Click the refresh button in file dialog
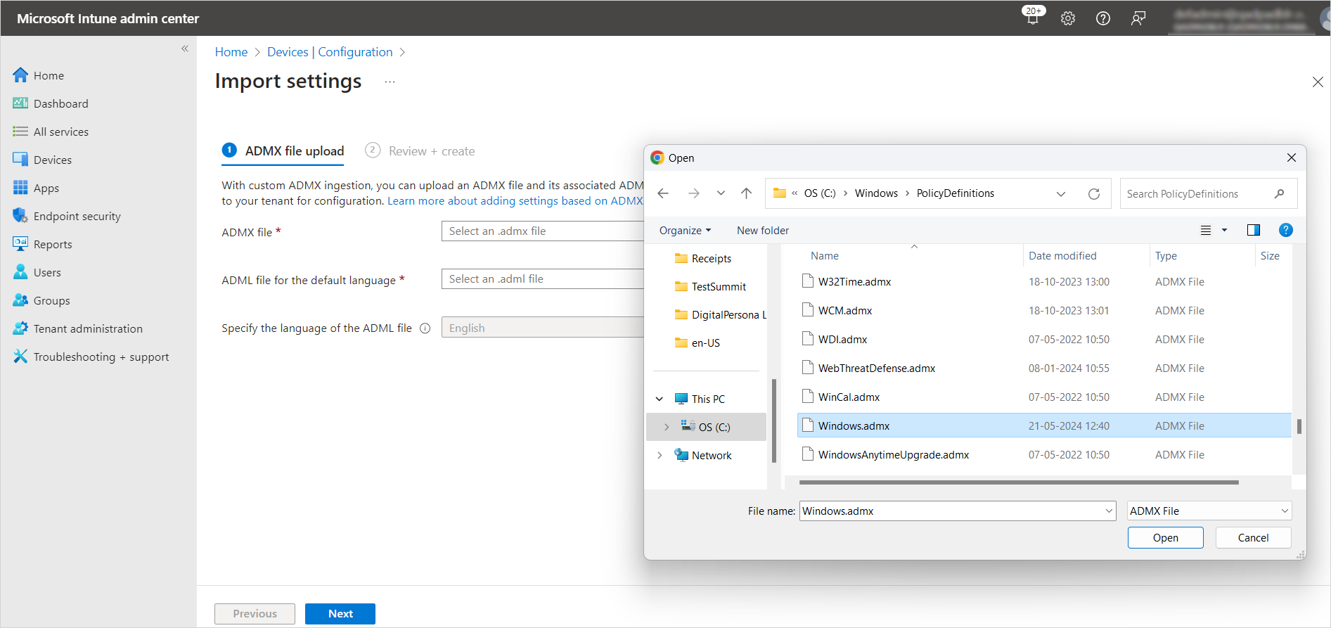1331x628 pixels. click(1094, 194)
